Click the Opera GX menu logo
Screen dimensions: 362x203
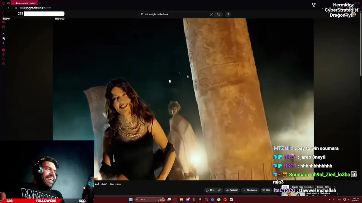tap(3, 3)
